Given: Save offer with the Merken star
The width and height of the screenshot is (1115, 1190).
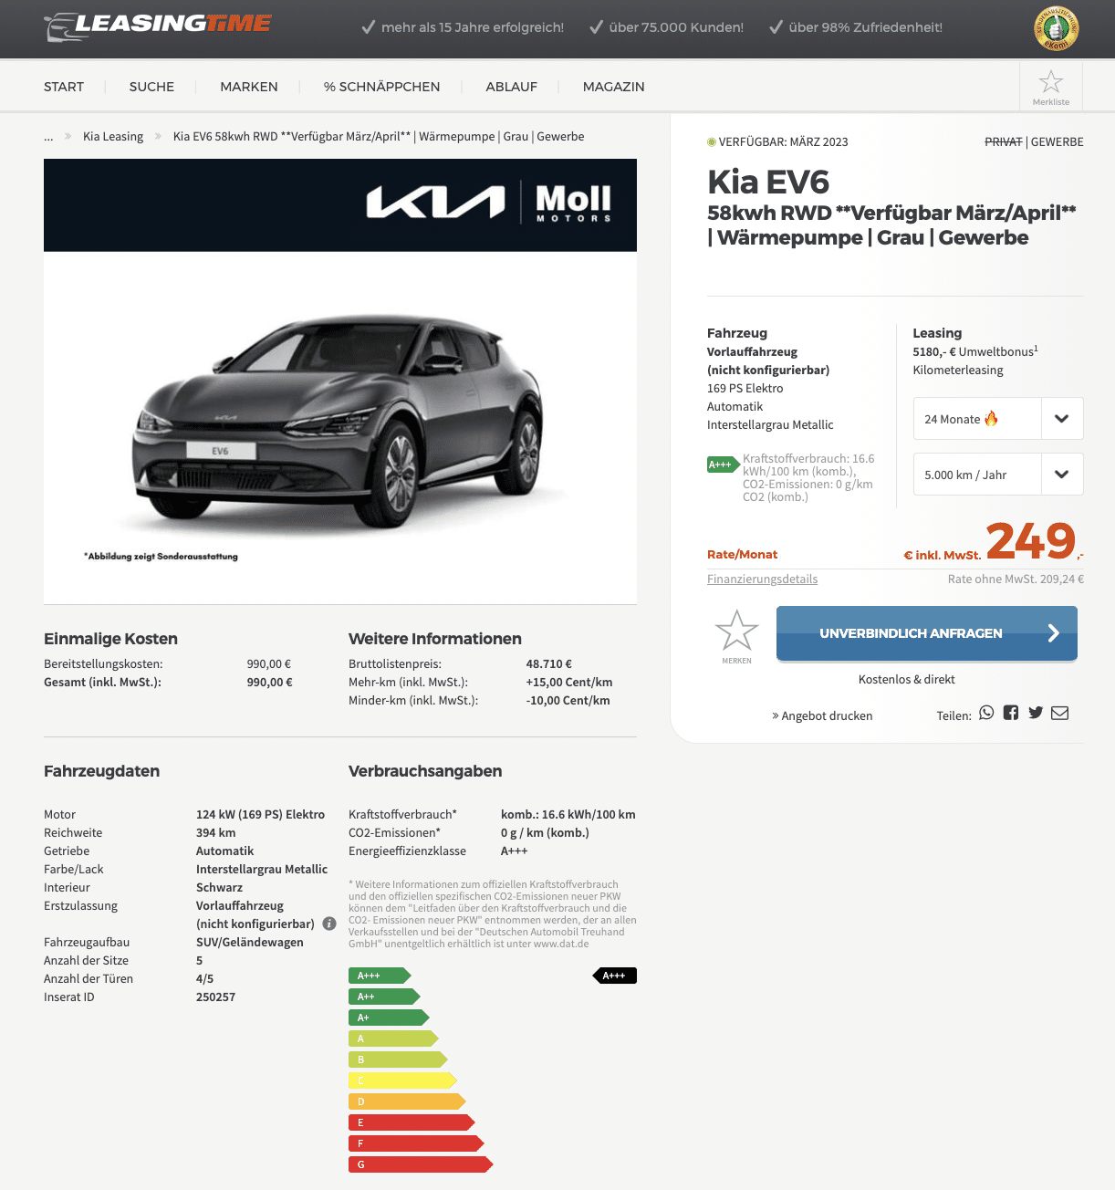Looking at the screenshot, I should (736, 635).
